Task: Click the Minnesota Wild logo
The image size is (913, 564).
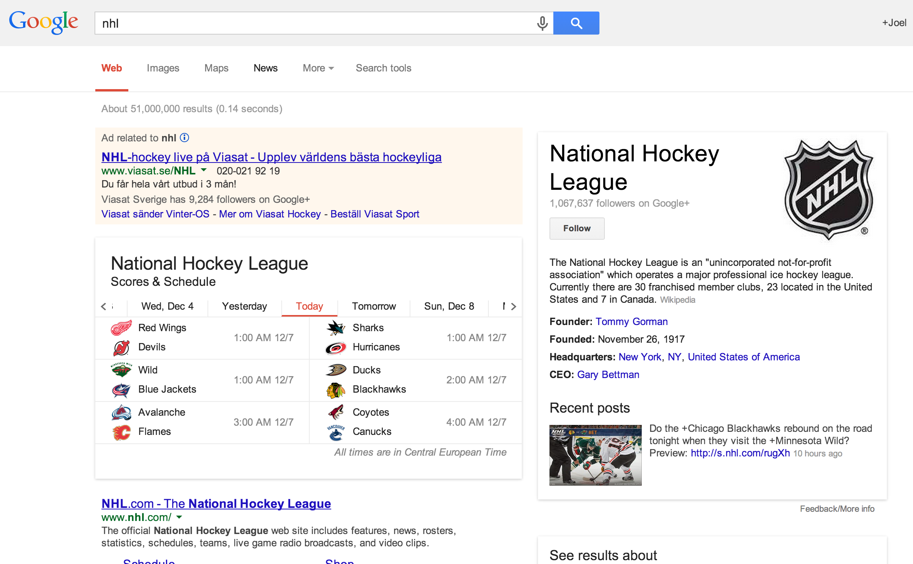Action: pyautogui.click(x=121, y=370)
